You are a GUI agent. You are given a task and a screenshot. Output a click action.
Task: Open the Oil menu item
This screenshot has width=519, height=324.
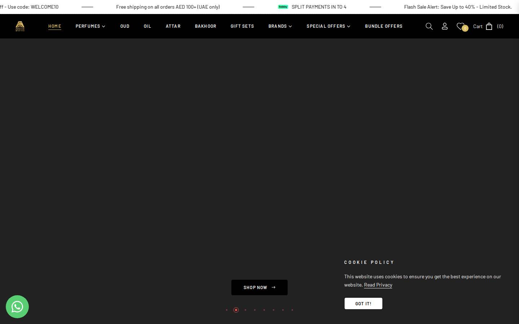point(147,26)
